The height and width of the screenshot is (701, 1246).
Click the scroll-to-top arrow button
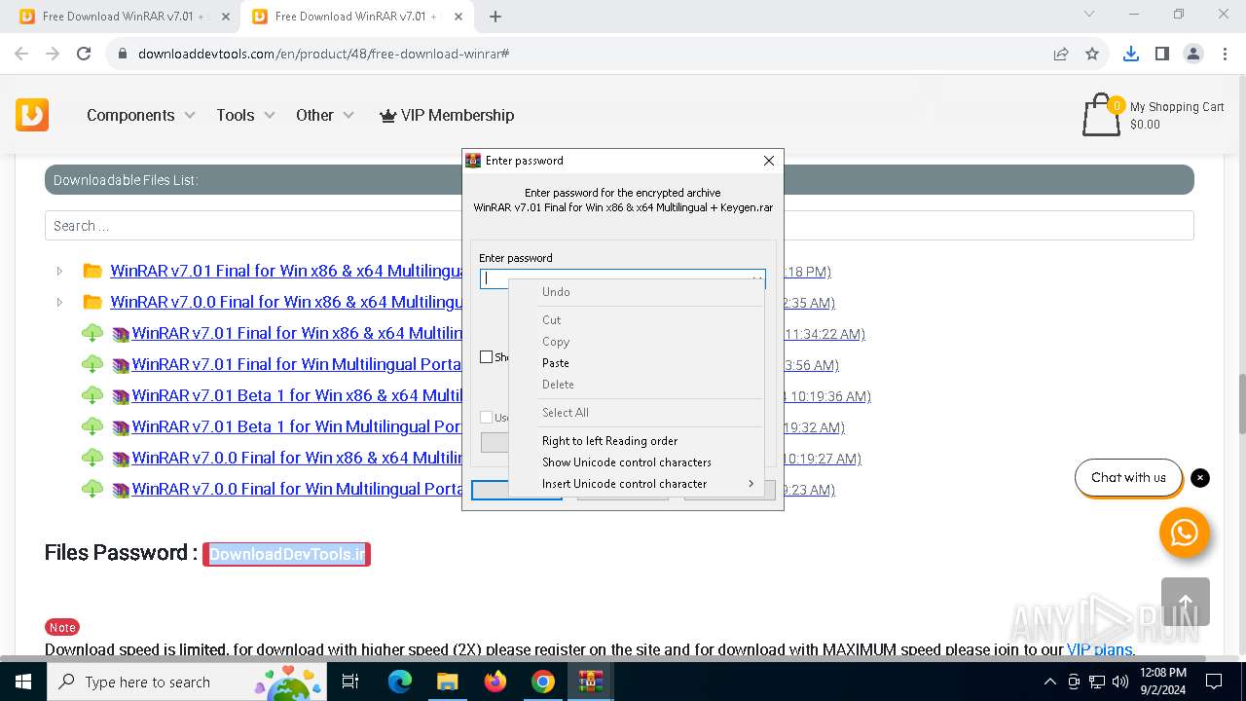[1186, 602]
